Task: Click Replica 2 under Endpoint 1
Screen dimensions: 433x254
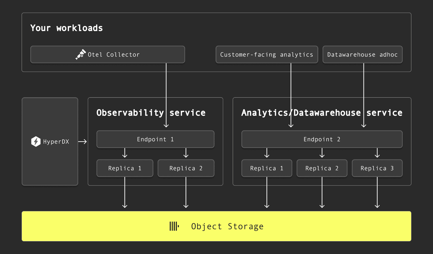Action: (x=186, y=168)
